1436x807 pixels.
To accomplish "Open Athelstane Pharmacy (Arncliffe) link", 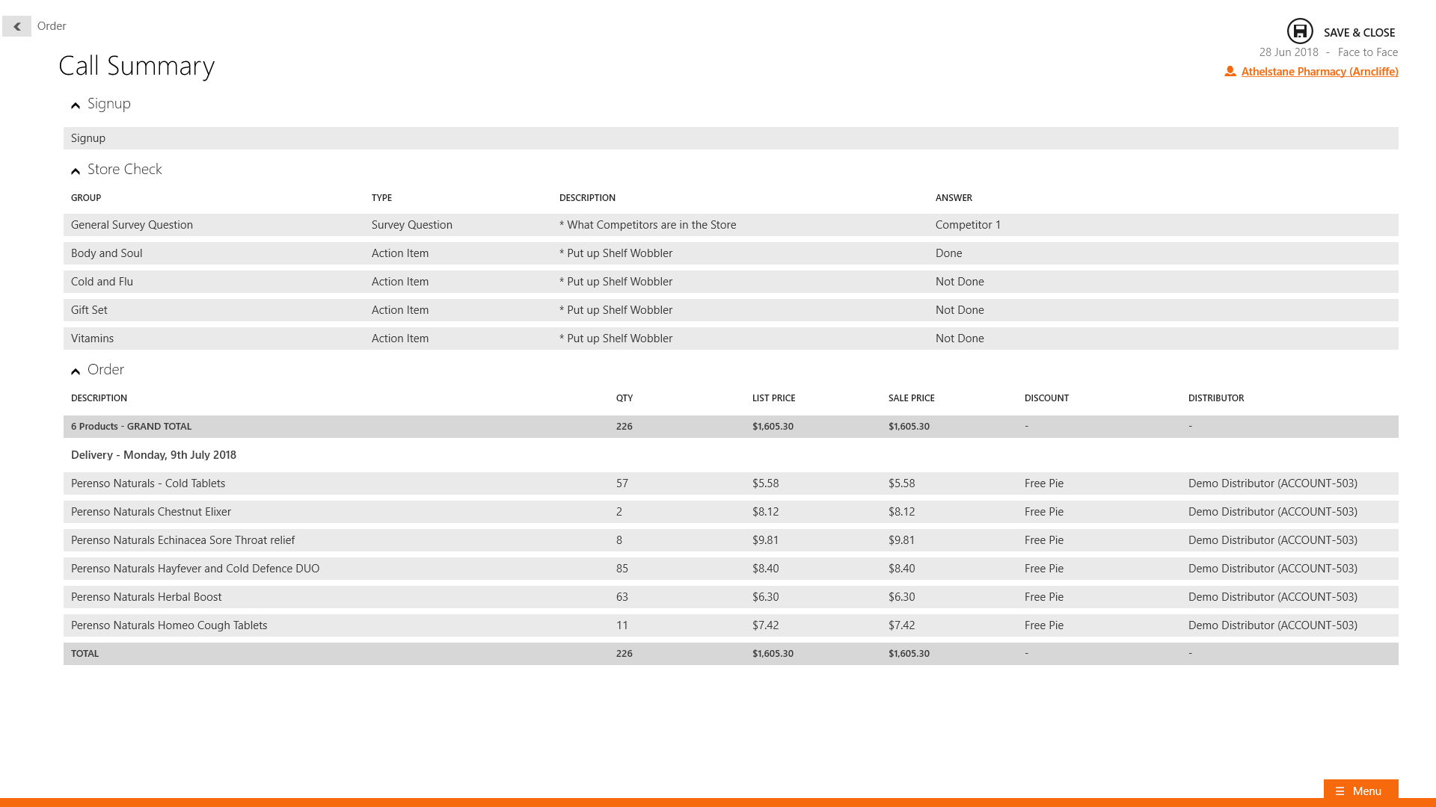I will [1319, 72].
